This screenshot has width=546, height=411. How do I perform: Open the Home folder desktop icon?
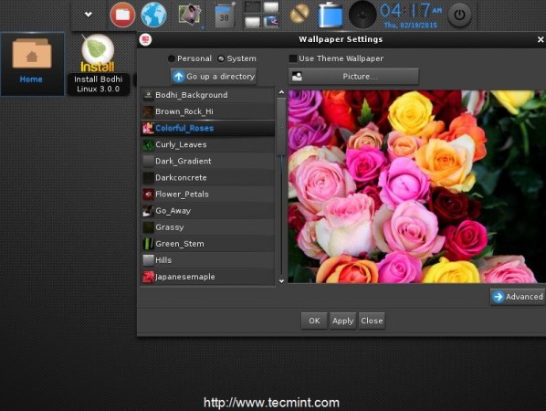point(32,63)
